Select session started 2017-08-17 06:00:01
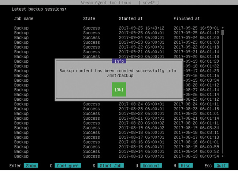Viewport: 238px width, 178px height. click(116, 137)
